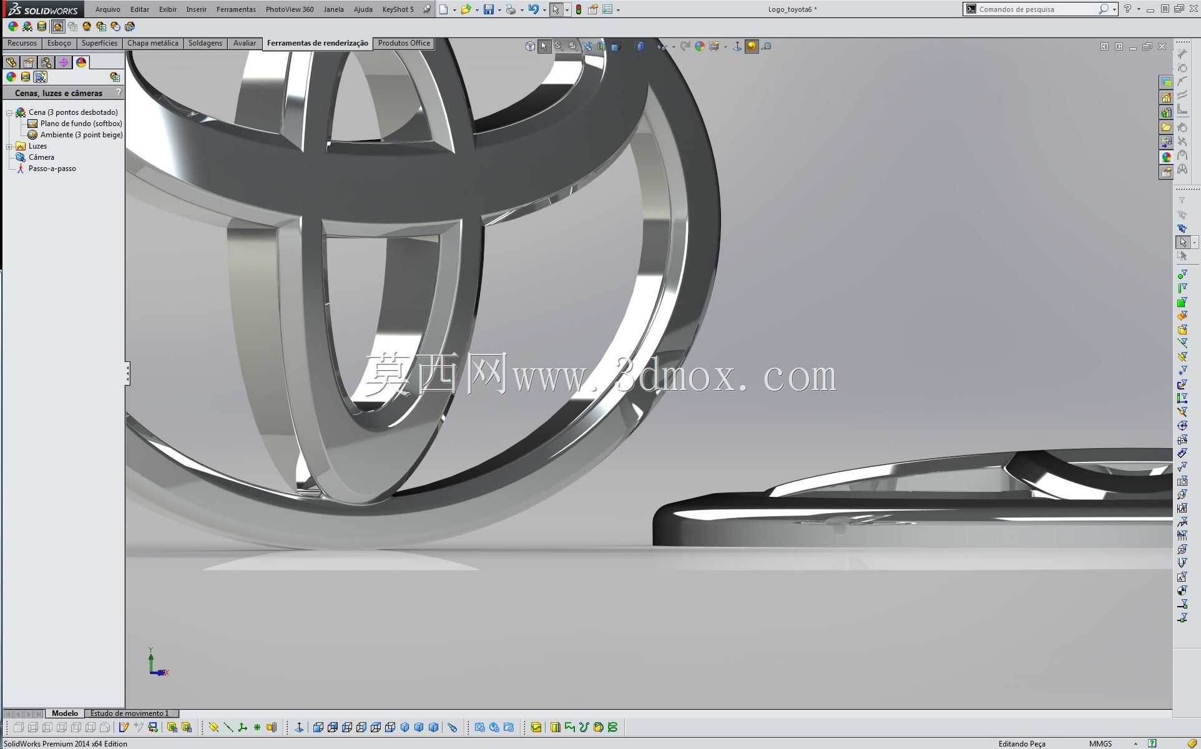Click render Options icon in render toolbar

[101, 26]
